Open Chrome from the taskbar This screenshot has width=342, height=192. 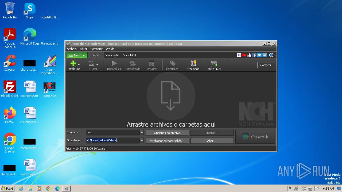tap(48, 189)
